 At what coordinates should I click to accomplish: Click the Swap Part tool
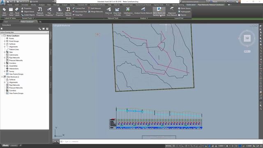coord(78,15)
